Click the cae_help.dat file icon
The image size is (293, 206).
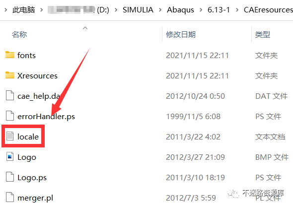click(x=10, y=96)
